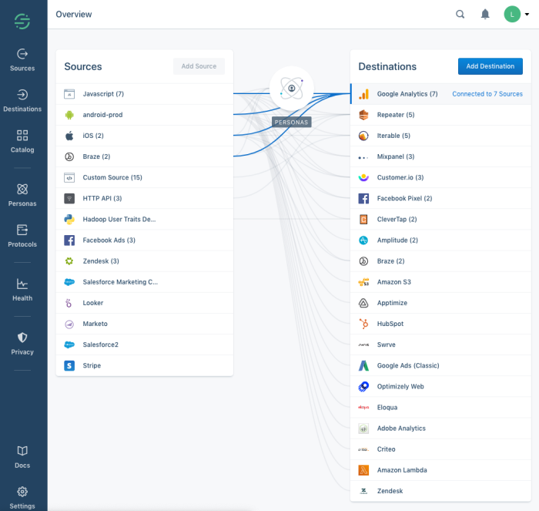Open the Eloqua destination
Viewport: 539px width, 511px height.
point(440,408)
